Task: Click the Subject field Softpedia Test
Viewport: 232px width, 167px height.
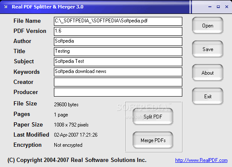Action: [118, 62]
